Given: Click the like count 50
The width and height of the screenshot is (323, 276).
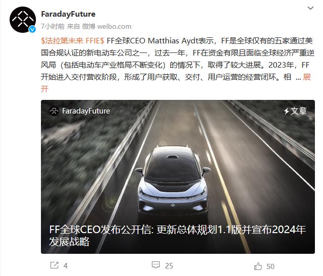Looking at the screenshot, I should [270, 266].
